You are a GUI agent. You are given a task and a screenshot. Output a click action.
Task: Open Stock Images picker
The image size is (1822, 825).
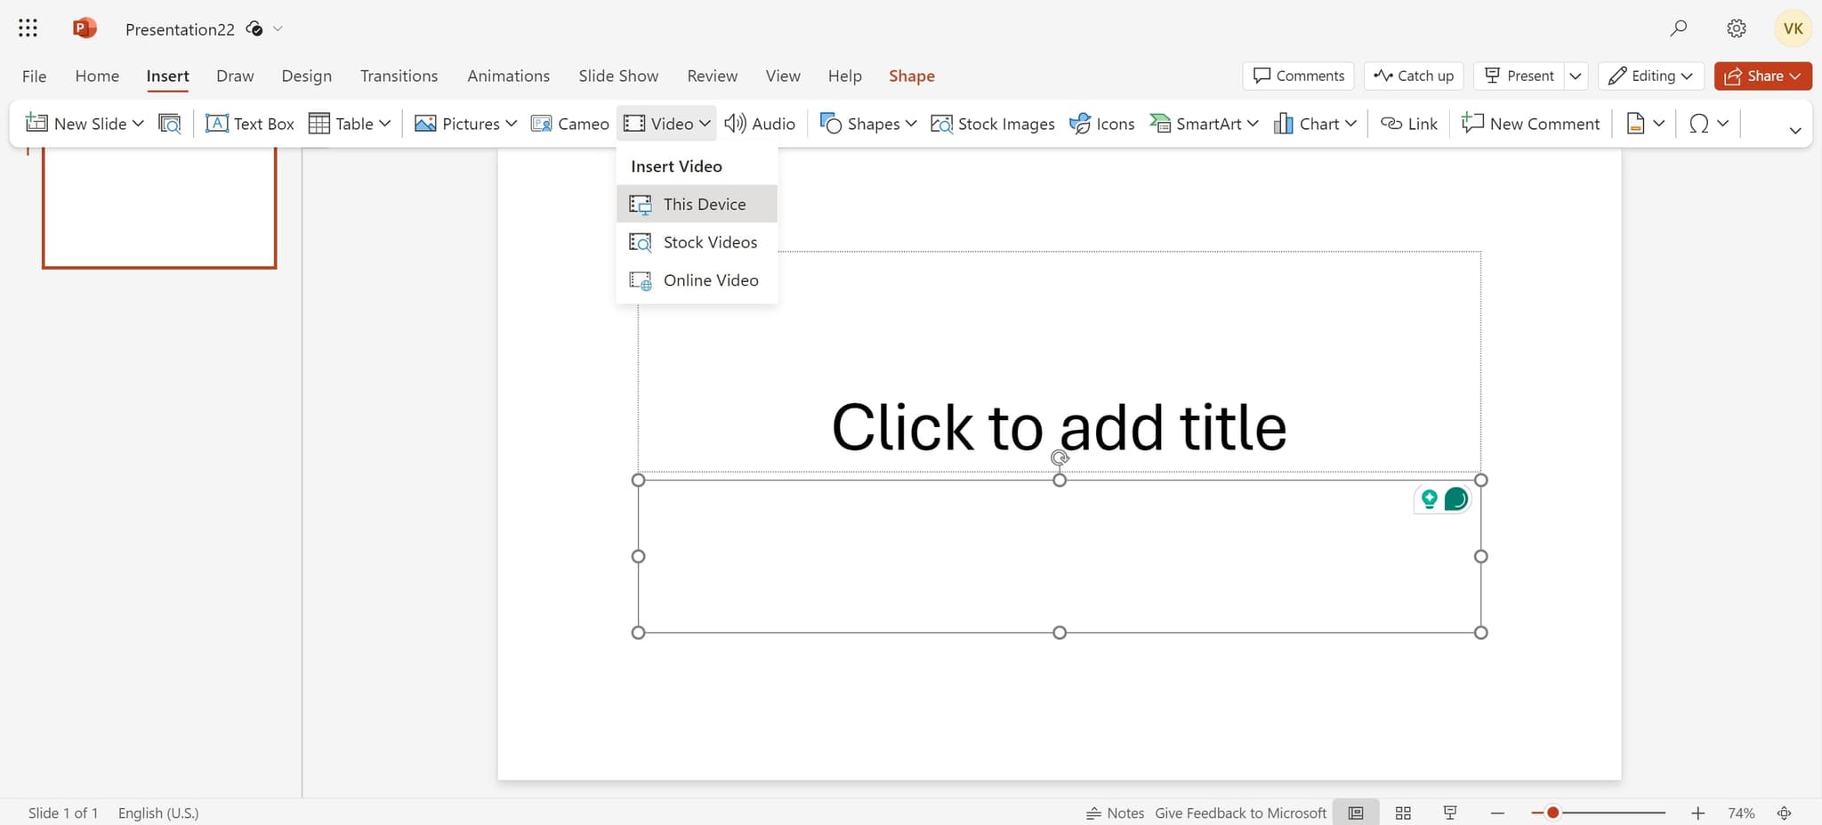(x=992, y=124)
